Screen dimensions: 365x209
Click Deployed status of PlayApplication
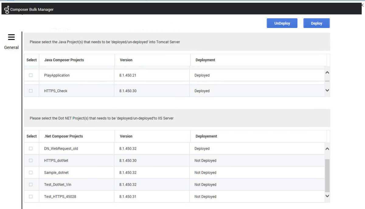(202, 75)
